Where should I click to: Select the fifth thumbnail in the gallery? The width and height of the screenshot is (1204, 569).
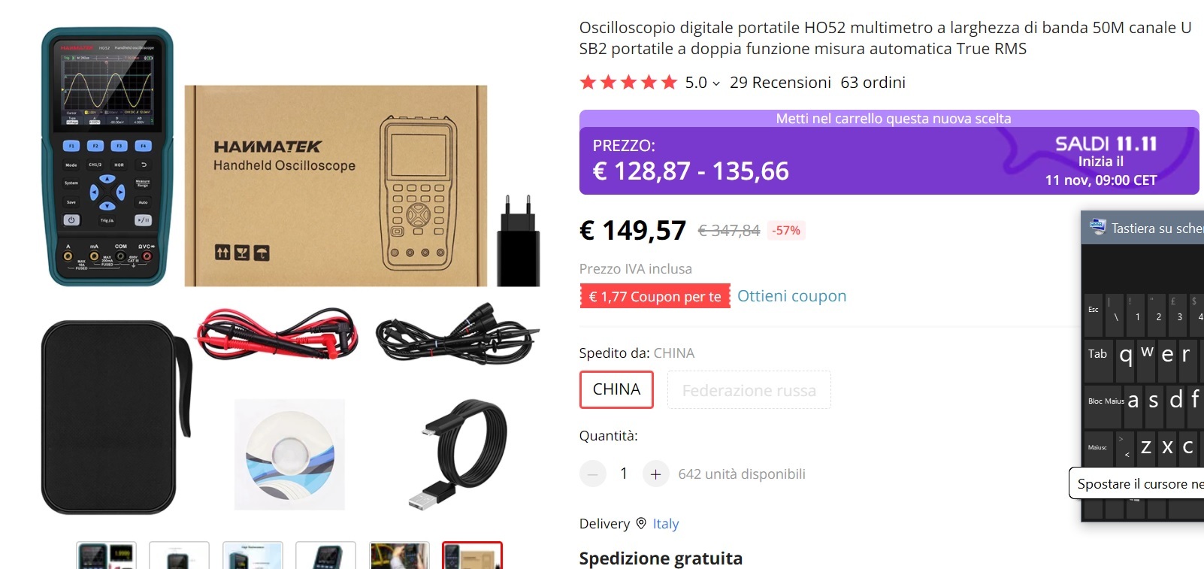(x=399, y=555)
